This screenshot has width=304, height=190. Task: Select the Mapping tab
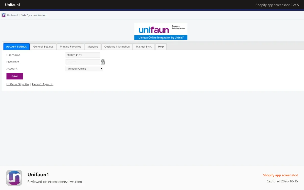tap(93, 47)
